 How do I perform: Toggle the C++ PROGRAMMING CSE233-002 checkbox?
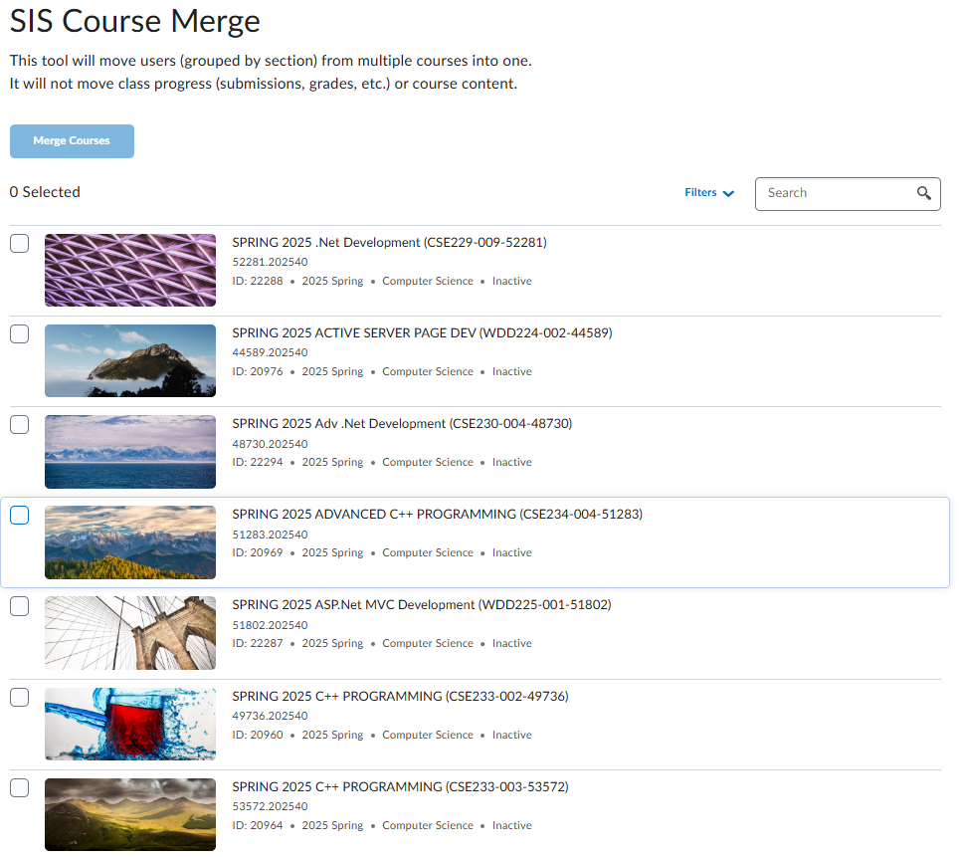[x=20, y=698]
